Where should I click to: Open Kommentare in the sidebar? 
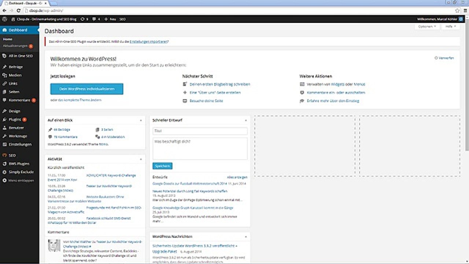click(x=19, y=100)
